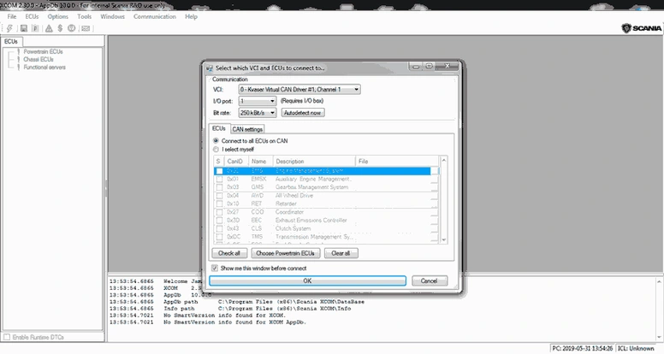This screenshot has height=354, width=664.
Task: Click the Clear all button
Action: [x=341, y=253]
